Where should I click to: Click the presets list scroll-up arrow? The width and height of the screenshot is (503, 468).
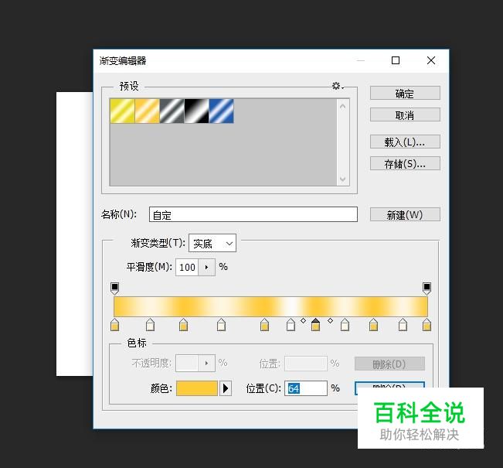coord(342,106)
